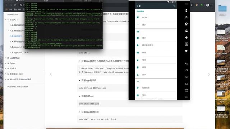The height and width of the screenshot is (129, 230).
Task: Tap the user person icon in Settings
Action: point(138,75)
